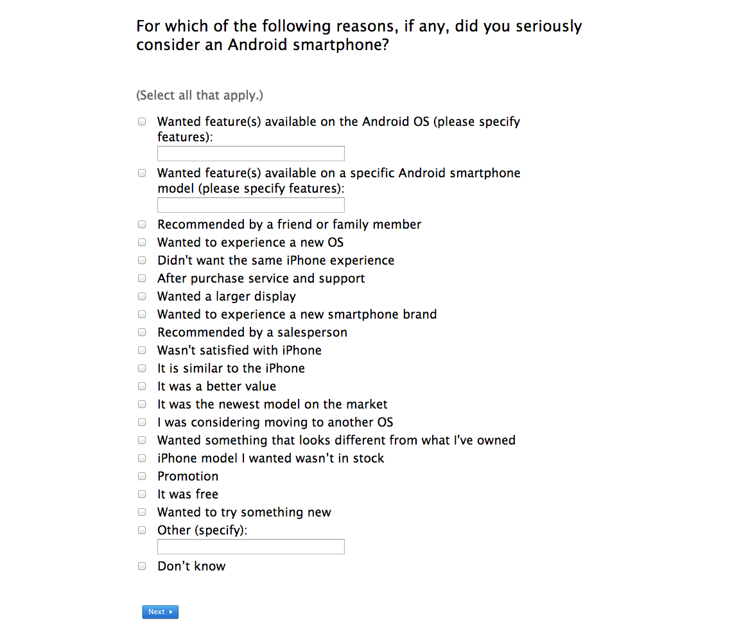The width and height of the screenshot is (750, 627).
Task: Select 'Don't know' at the bottom
Action: 141,566
